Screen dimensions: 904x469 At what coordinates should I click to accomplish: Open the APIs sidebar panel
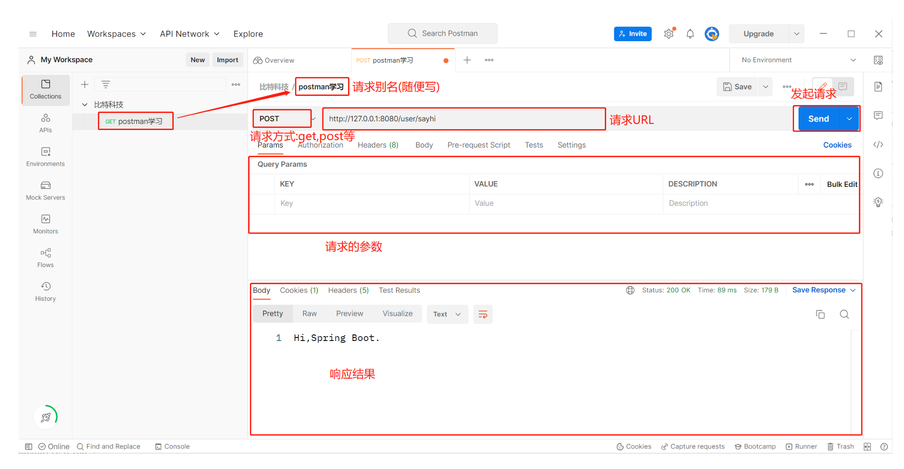point(46,123)
